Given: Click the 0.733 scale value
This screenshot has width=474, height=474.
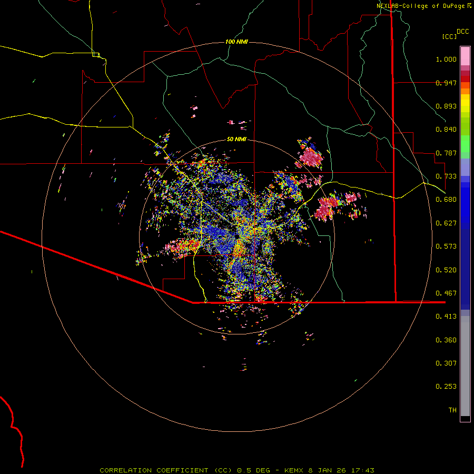Looking at the screenshot, I should (446, 176).
